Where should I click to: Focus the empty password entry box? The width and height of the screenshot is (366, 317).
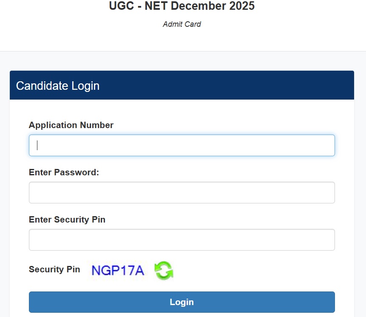tap(182, 192)
